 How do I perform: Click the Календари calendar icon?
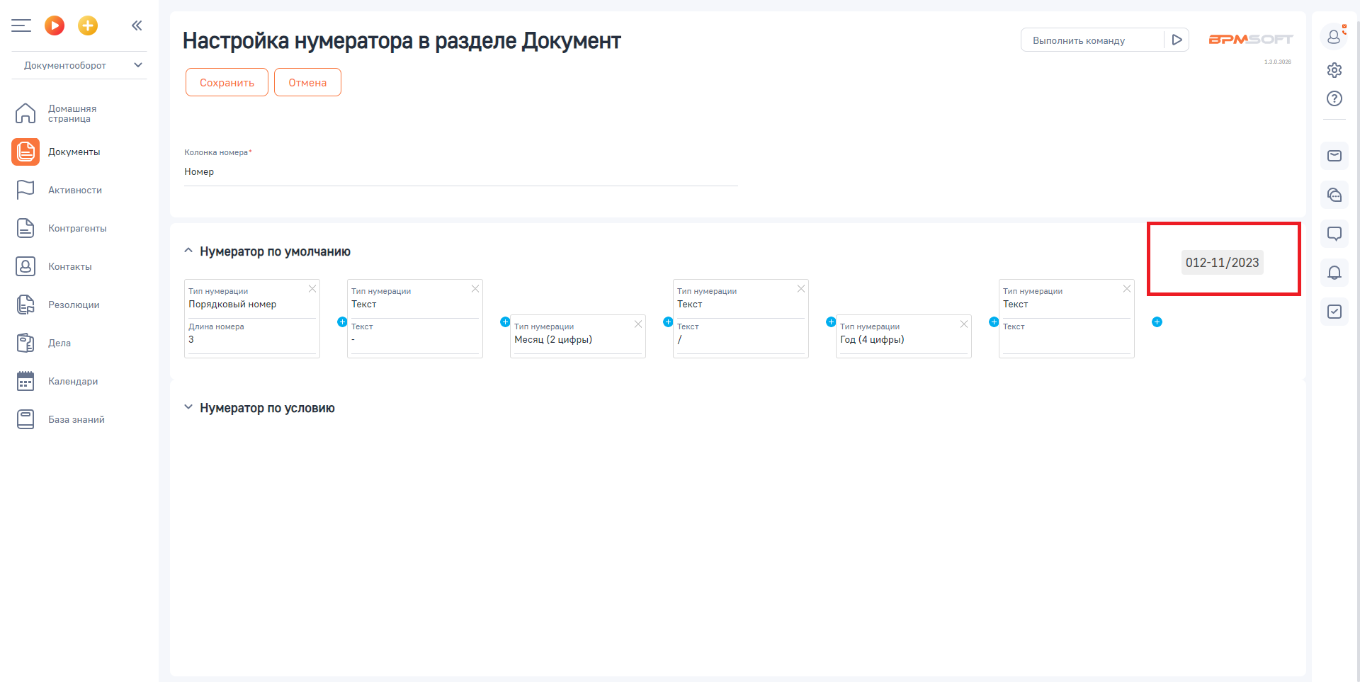25,381
